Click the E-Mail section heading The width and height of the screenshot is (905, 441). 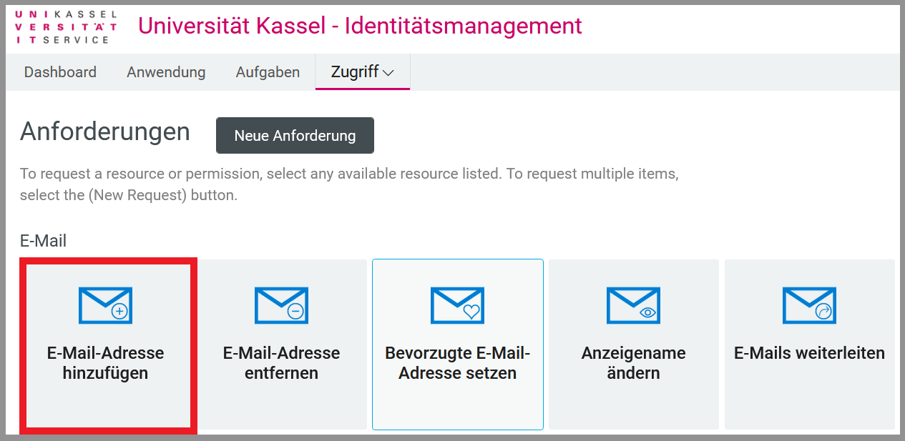click(43, 241)
